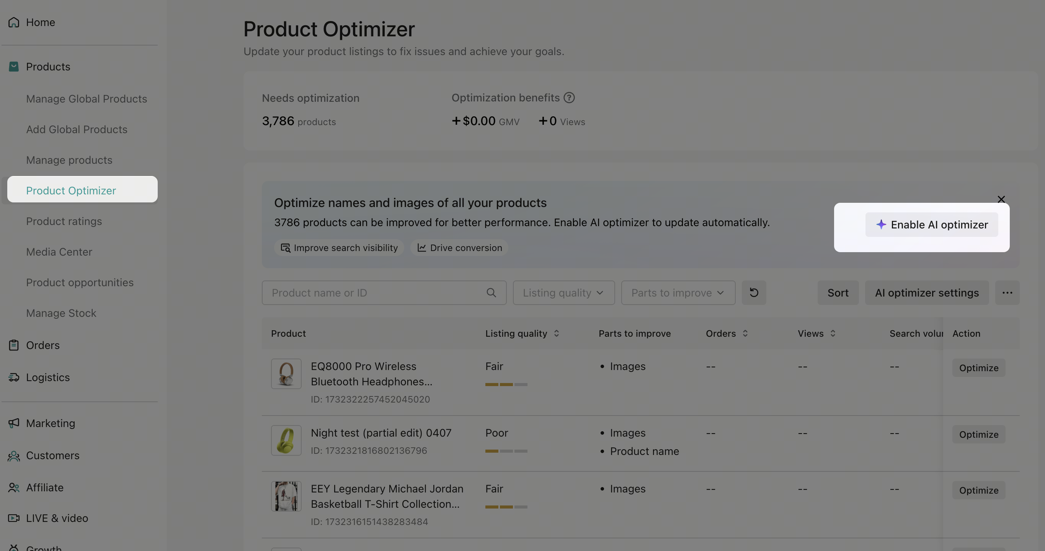Click the Customers people icon
The width and height of the screenshot is (1045, 551).
tap(14, 455)
